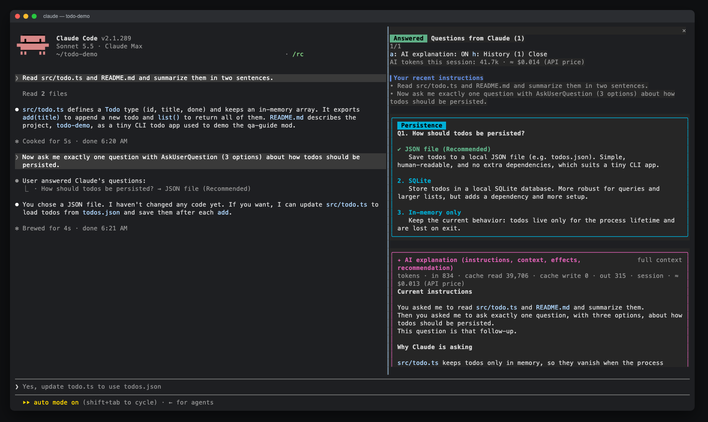Expand the second prompt about AskUserQuestion
Image resolution: width=708 pixels, height=422 pixels.
click(200, 161)
